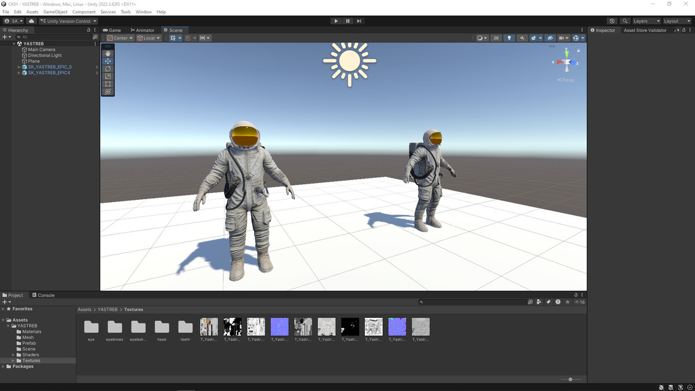695x391 pixels.
Task: Toggle scene audio
Action: coord(522,38)
